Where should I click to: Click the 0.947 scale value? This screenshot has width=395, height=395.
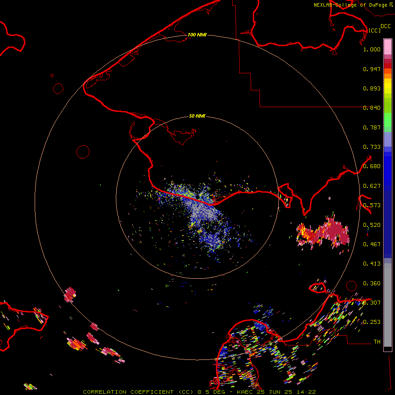[372, 69]
